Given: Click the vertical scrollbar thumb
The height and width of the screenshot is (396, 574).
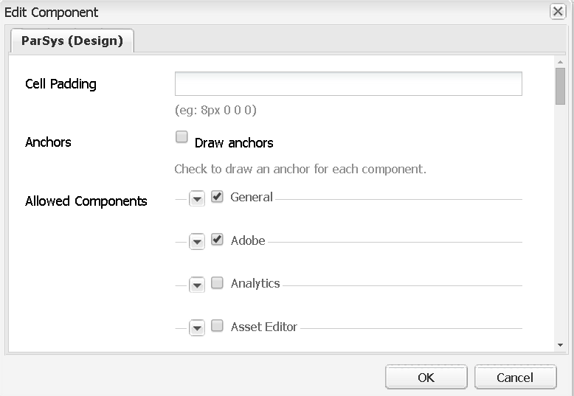Looking at the screenshot, I should pyautogui.click(x=560, y=89).
